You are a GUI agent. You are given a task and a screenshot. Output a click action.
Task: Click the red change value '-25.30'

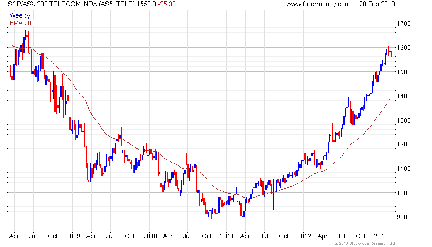[x=167, y=4]
